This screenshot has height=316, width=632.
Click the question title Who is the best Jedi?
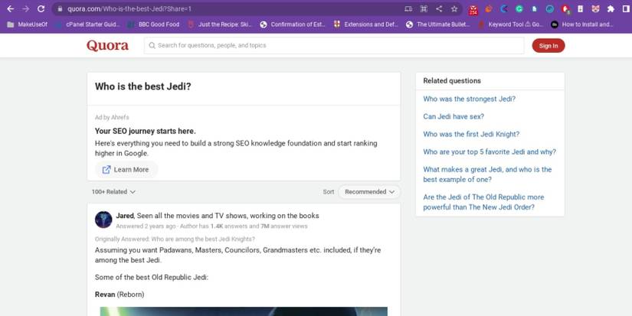[143, 86]
